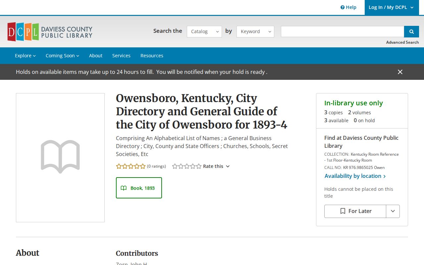Click the CALL NO KR 976.9865025 Owen text
The width and height of the screenshot is (424, 265).
coord(354,168)
